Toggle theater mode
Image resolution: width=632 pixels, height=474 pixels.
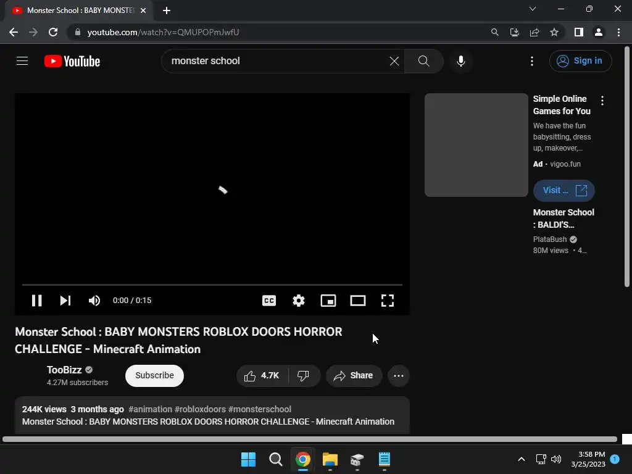tap(358, 301)
